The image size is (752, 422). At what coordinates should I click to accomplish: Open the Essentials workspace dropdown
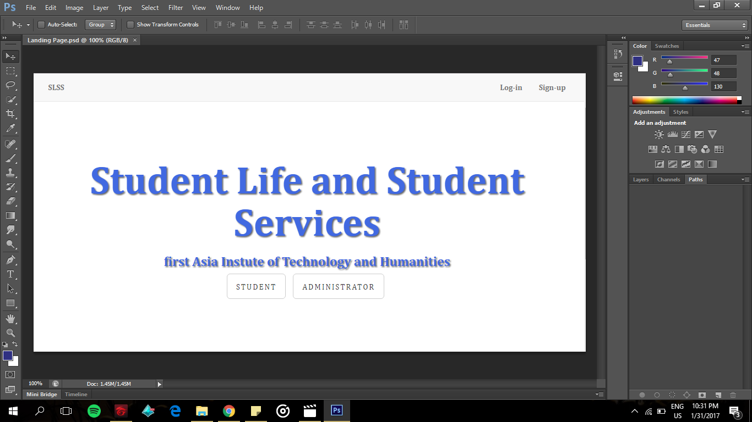pyautogui.click(x=714, y=25)
